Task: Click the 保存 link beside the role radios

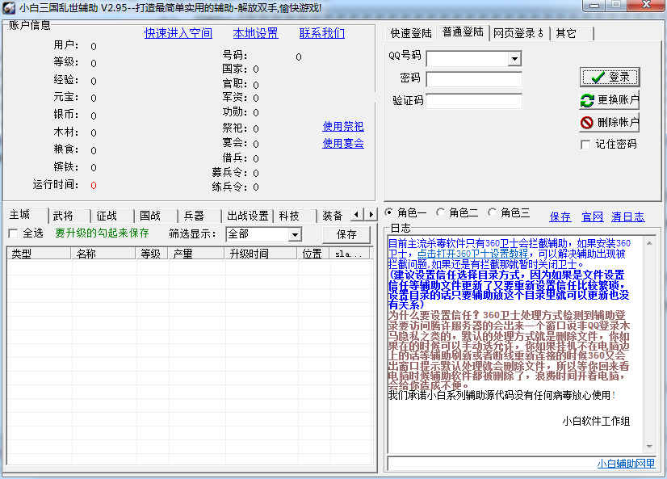Action: 560,217
